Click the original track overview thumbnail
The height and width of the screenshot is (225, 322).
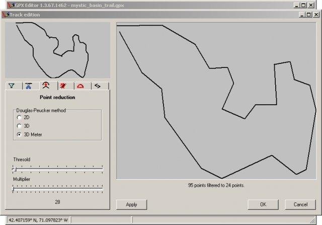click(x=57, y=50)
